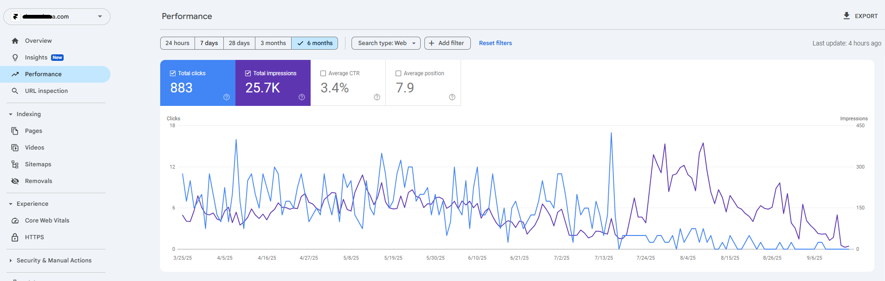Click the Overview home icon
The width and height of the screenshot is (885, 281).
[15, 41]
